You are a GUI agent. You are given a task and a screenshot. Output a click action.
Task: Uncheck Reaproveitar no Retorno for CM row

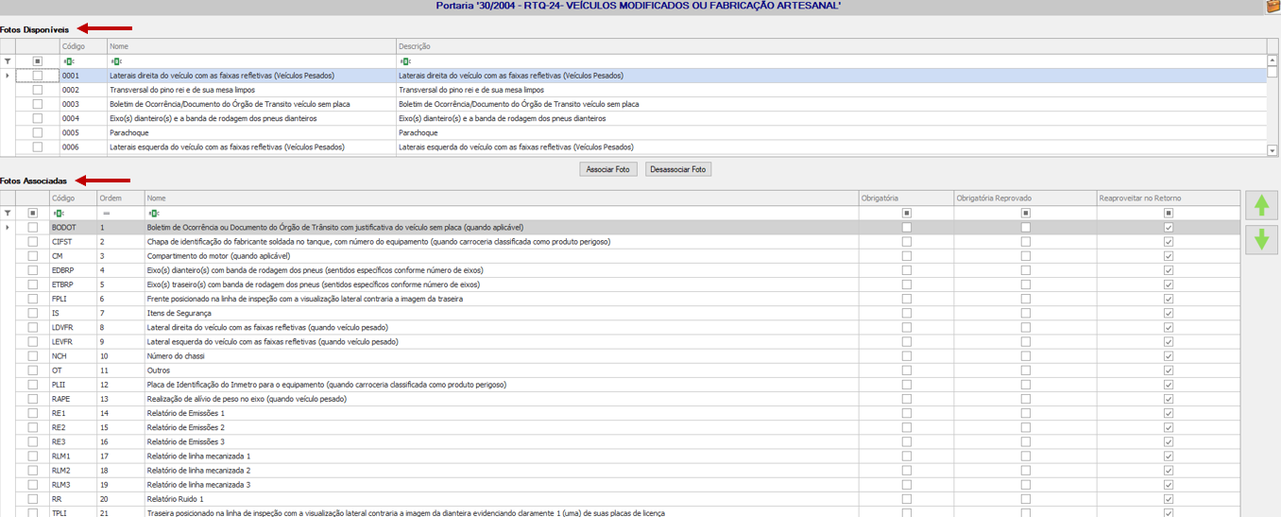coord(1169,256)
